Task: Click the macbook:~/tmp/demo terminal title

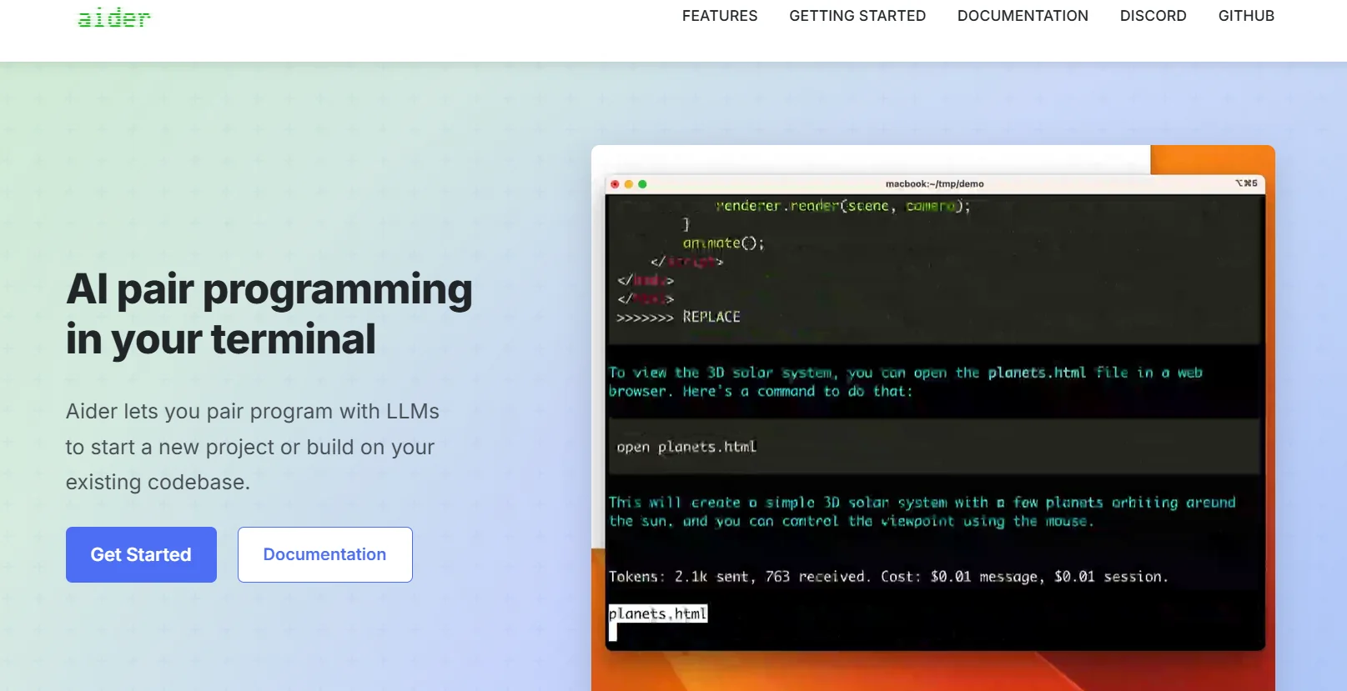Action: coord(934,184)
